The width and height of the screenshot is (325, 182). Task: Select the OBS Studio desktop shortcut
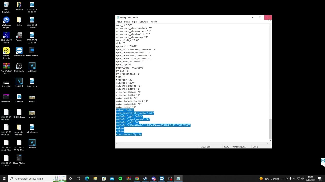click(x=19, y=67)
